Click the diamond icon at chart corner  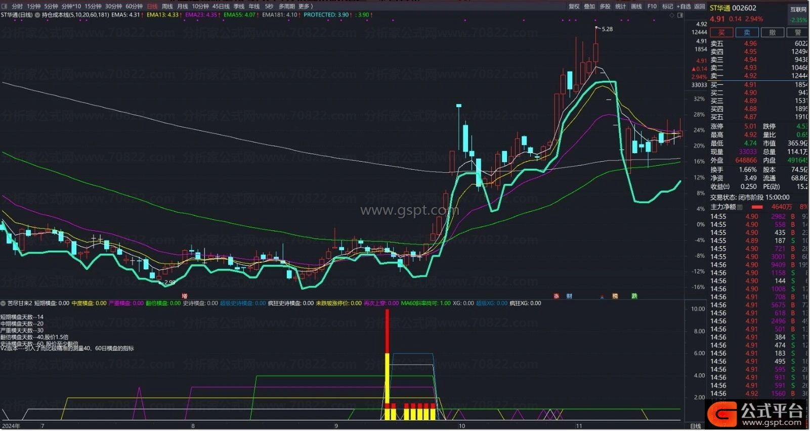pos(672,15)
